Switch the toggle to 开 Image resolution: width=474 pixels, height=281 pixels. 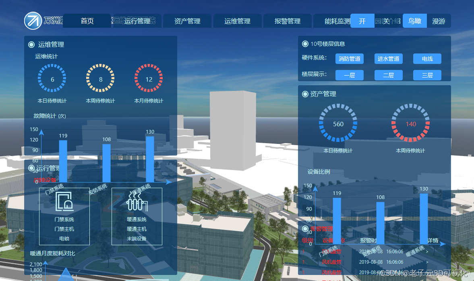coord(362,21)
